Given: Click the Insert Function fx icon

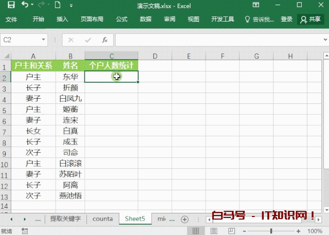Looking at the screenshot, I should [x=104, y=40].
